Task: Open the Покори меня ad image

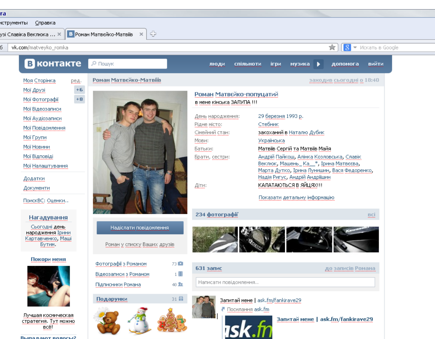Action: coord(49,286)
